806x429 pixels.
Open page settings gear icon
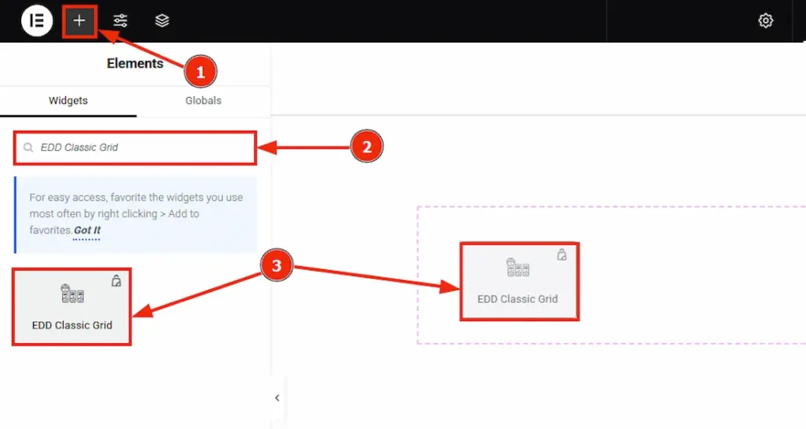765,20
